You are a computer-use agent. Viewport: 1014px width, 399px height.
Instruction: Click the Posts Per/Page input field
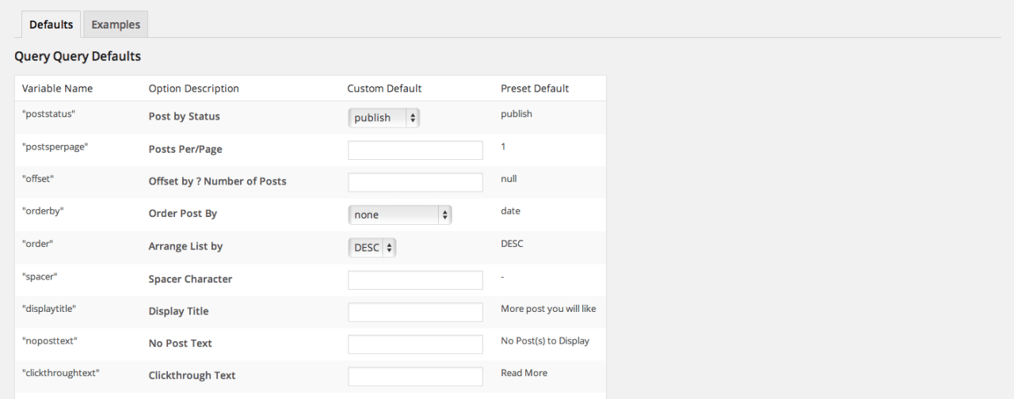coord(415,150)
